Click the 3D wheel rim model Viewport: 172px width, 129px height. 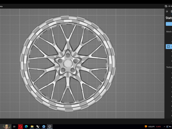(x=68, y=63)
